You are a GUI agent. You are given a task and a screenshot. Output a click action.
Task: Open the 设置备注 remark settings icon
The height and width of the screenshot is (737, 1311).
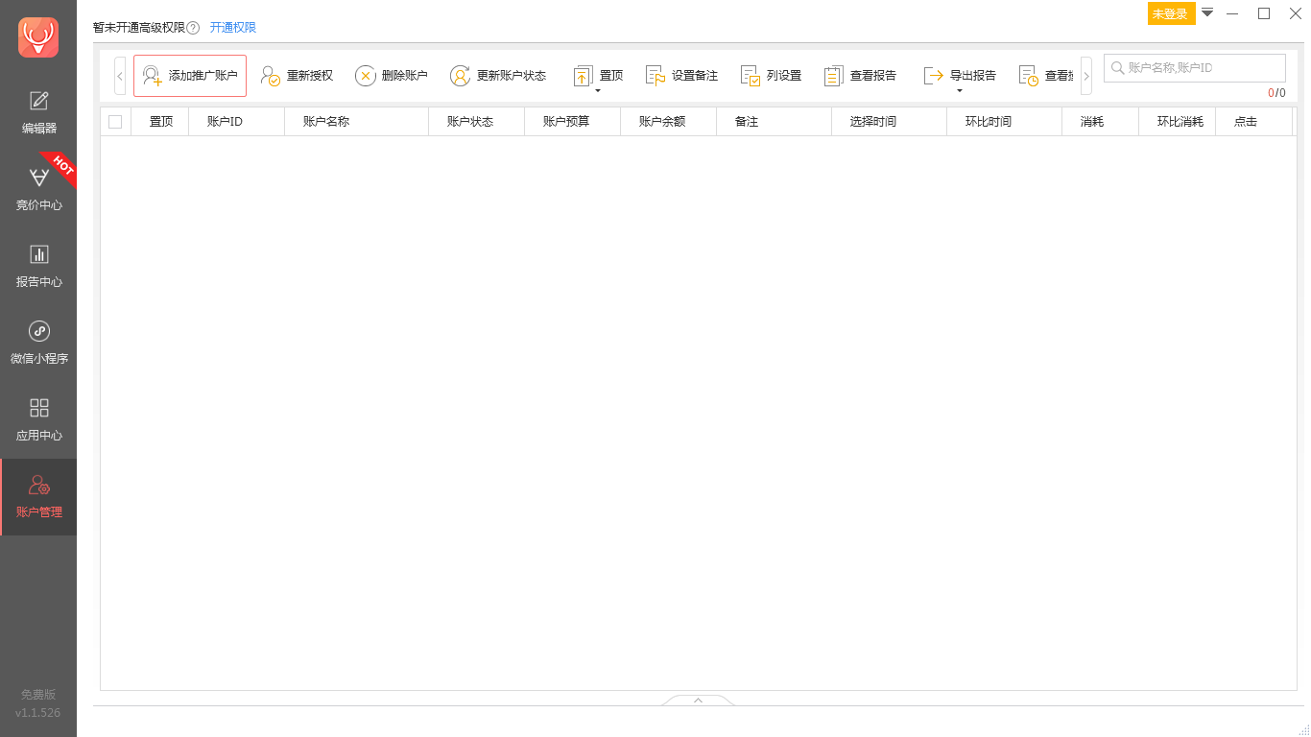point(655,74)
